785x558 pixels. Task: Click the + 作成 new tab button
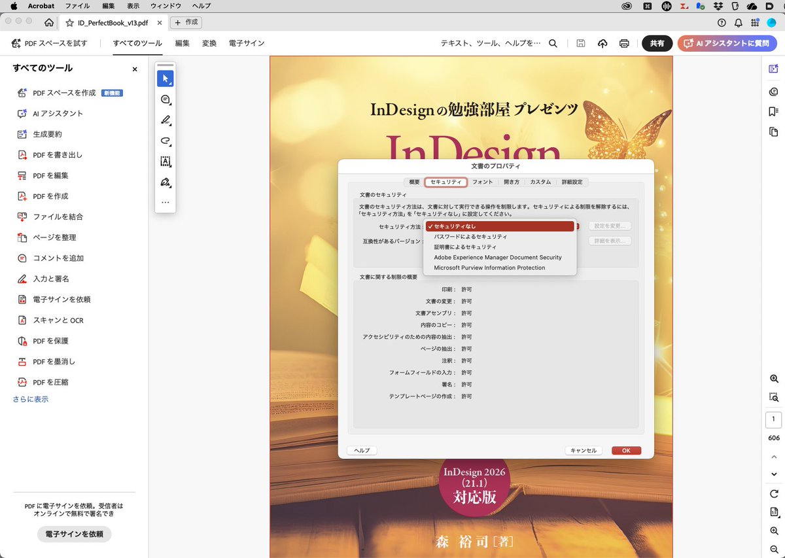(186, 22)
